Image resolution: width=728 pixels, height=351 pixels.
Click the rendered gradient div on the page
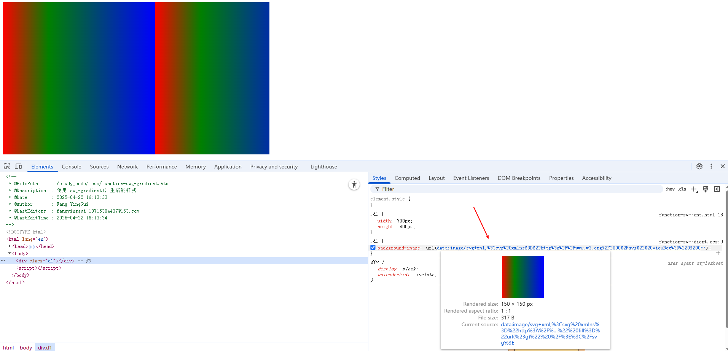[x=136, y=78]
